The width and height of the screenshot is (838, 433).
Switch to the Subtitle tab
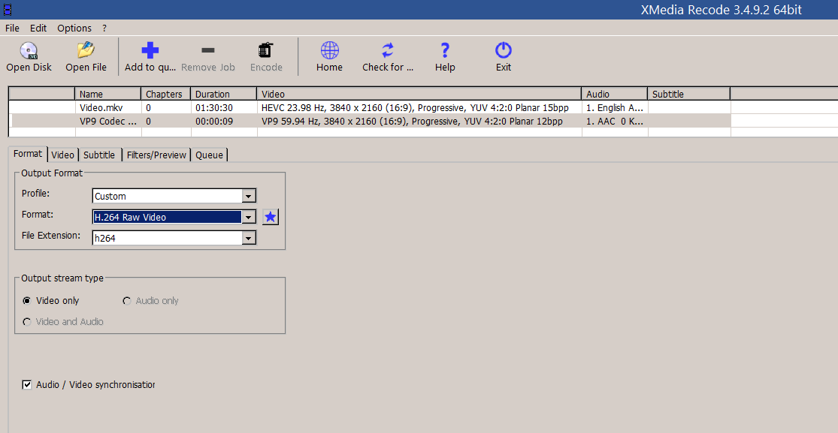click(x=99, y=155)
